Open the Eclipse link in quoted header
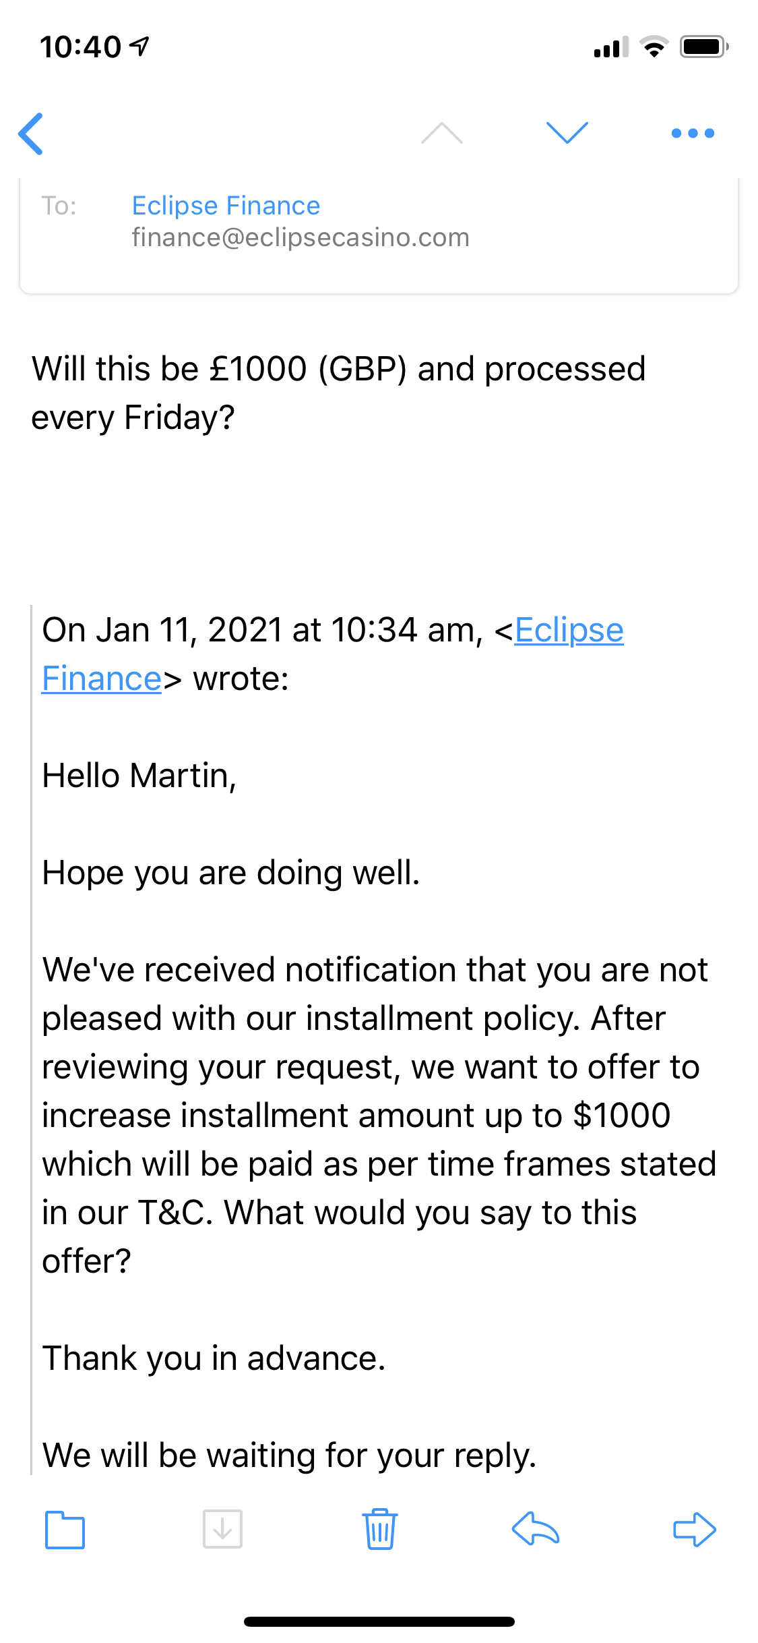 coord(569,630)
